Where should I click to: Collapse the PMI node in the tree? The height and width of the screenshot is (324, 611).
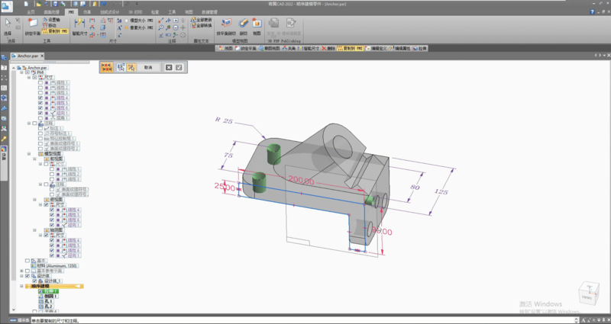(22, 72)
